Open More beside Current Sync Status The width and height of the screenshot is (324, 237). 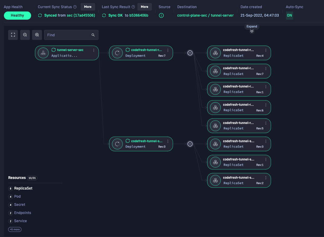(88, 7)
